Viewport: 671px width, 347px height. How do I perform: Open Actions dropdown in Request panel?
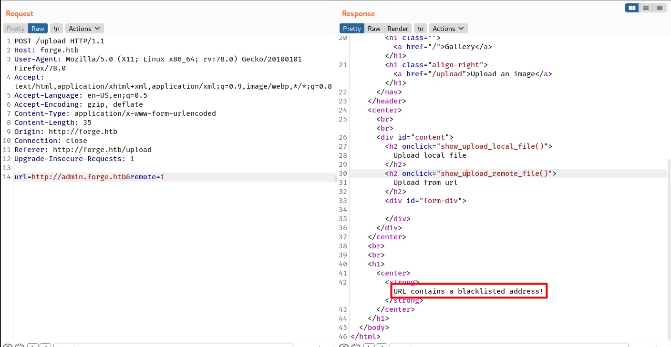click(84, 29)
